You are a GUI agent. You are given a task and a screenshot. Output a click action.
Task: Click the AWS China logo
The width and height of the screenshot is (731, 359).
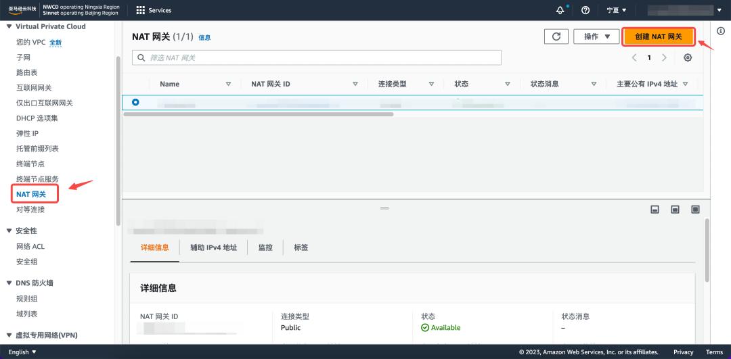tap(22, 9)
